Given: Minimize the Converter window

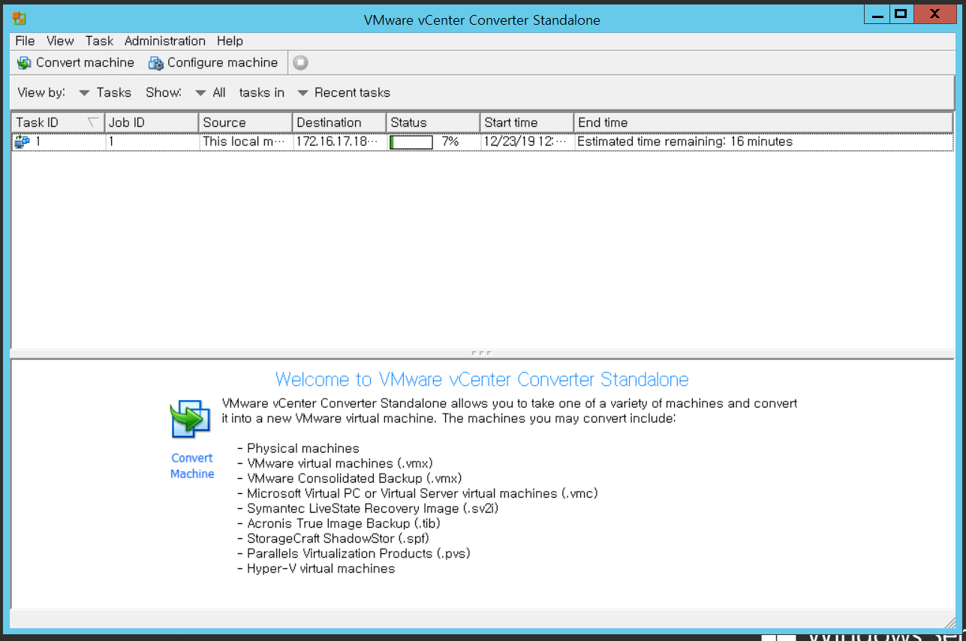Looking at the screenshot, I should 877,14.
